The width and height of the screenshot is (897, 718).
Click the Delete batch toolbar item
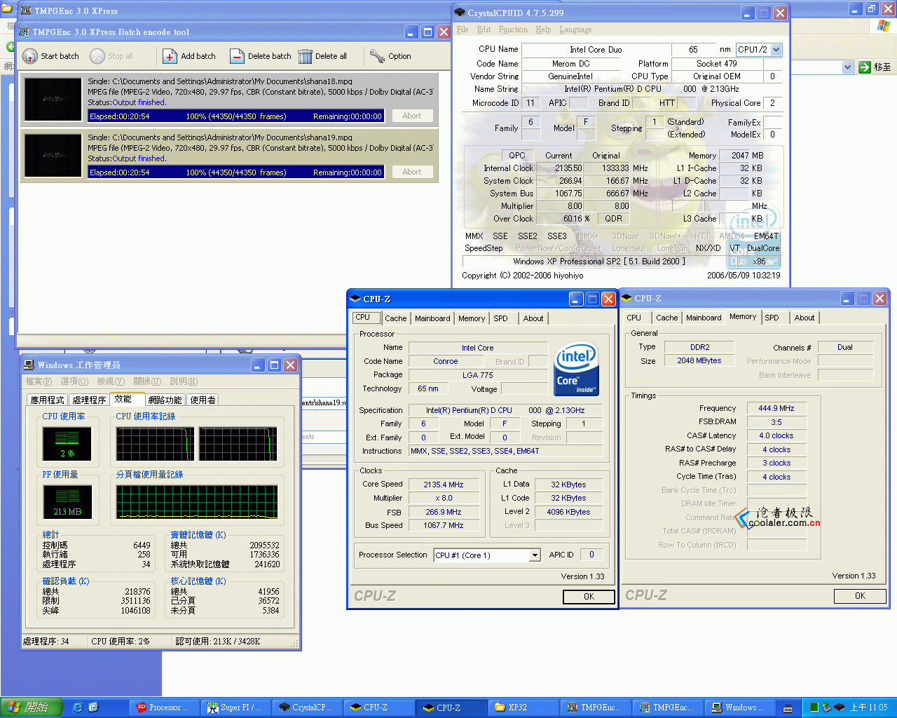click(x=260, y=56)
